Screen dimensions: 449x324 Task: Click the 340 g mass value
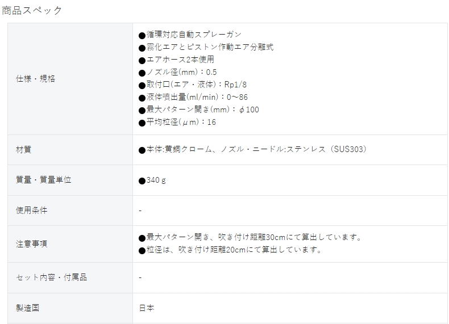(152, 180)
